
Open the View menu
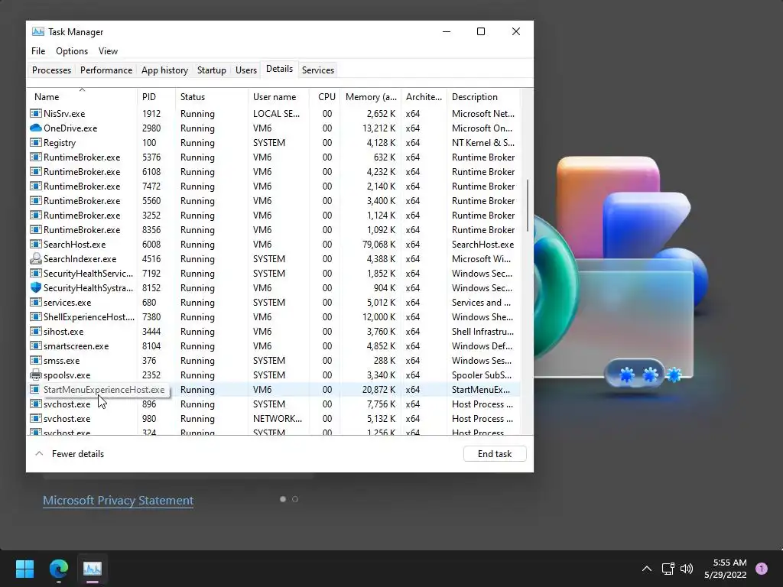(108, 51)
